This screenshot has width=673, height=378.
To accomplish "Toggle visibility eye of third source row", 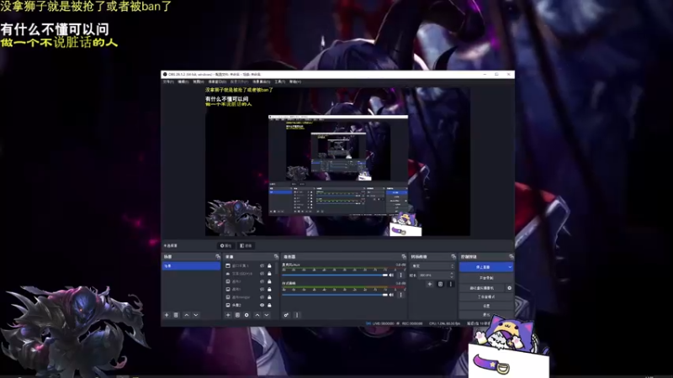I will 262,281.
